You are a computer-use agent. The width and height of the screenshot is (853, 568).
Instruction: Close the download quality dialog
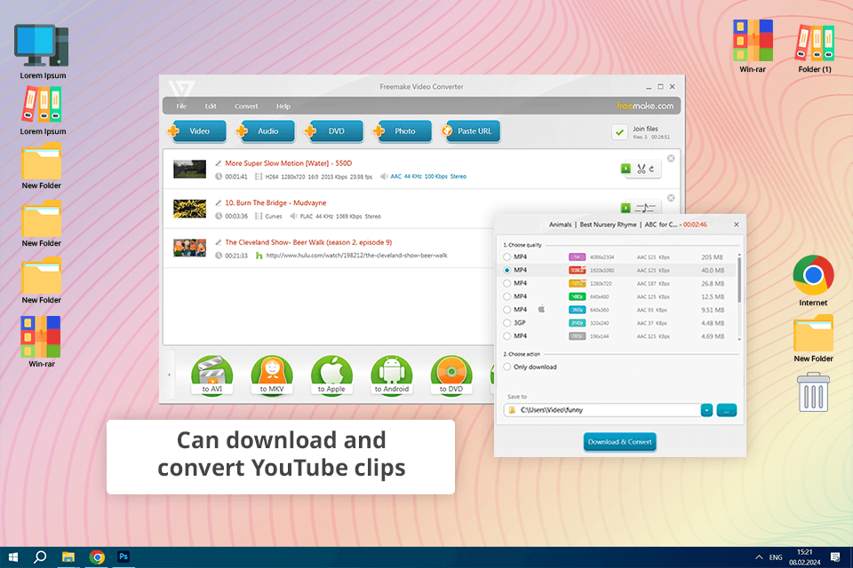(737, 225)
